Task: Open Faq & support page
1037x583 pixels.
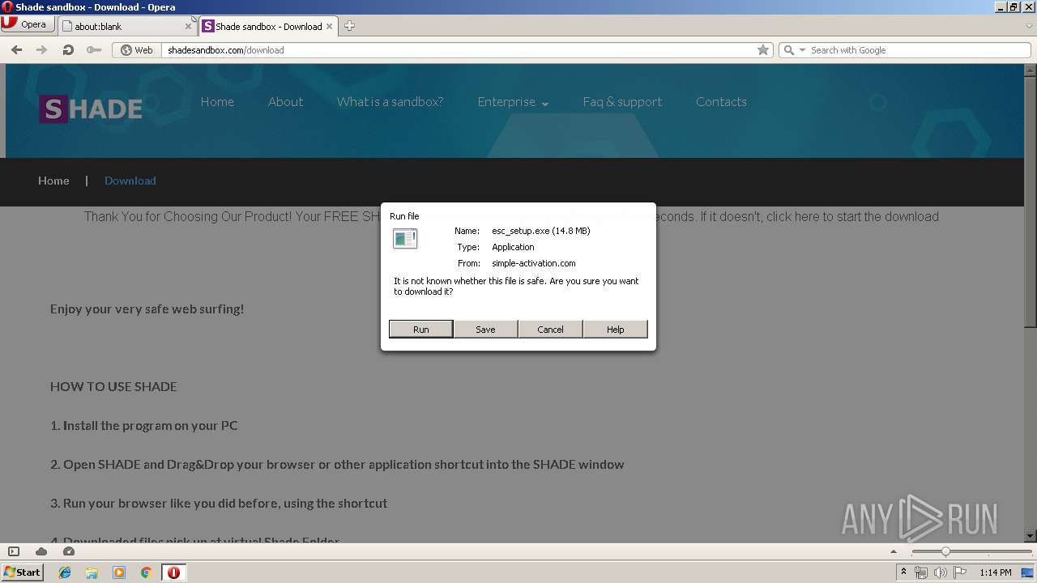Action: pyautogui.click(x=622, y=101)
